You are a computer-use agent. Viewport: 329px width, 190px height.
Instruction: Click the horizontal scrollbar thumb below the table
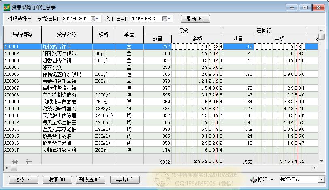11,168
